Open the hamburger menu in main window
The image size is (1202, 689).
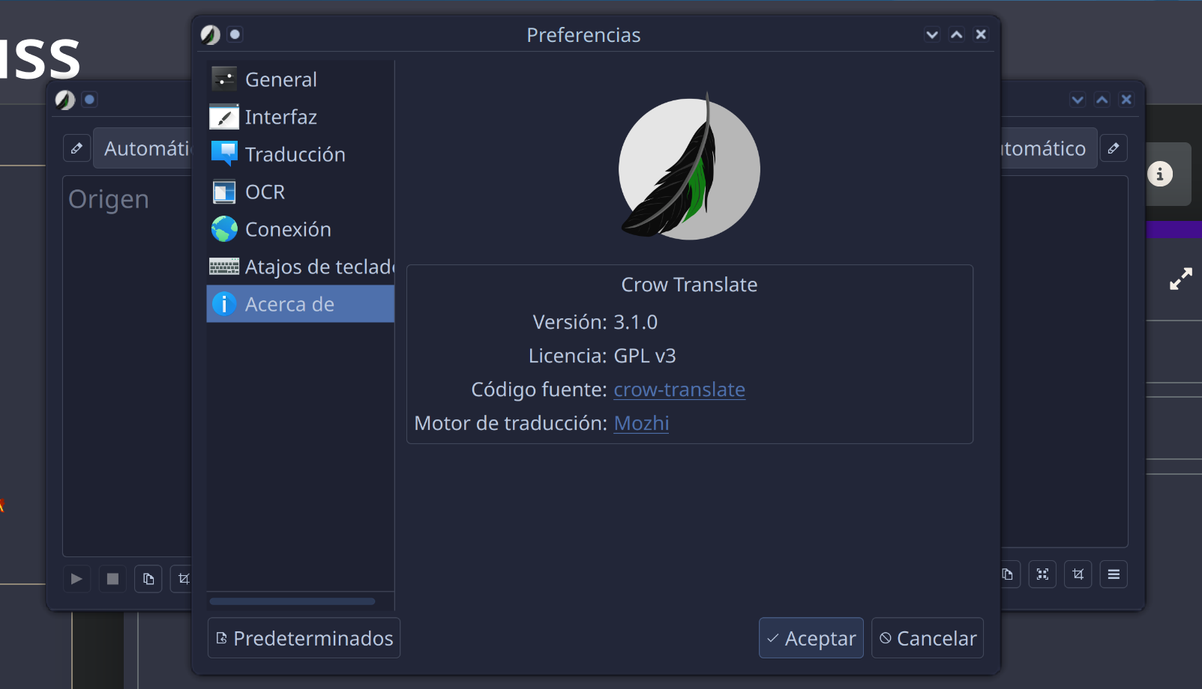[1114, 574]
